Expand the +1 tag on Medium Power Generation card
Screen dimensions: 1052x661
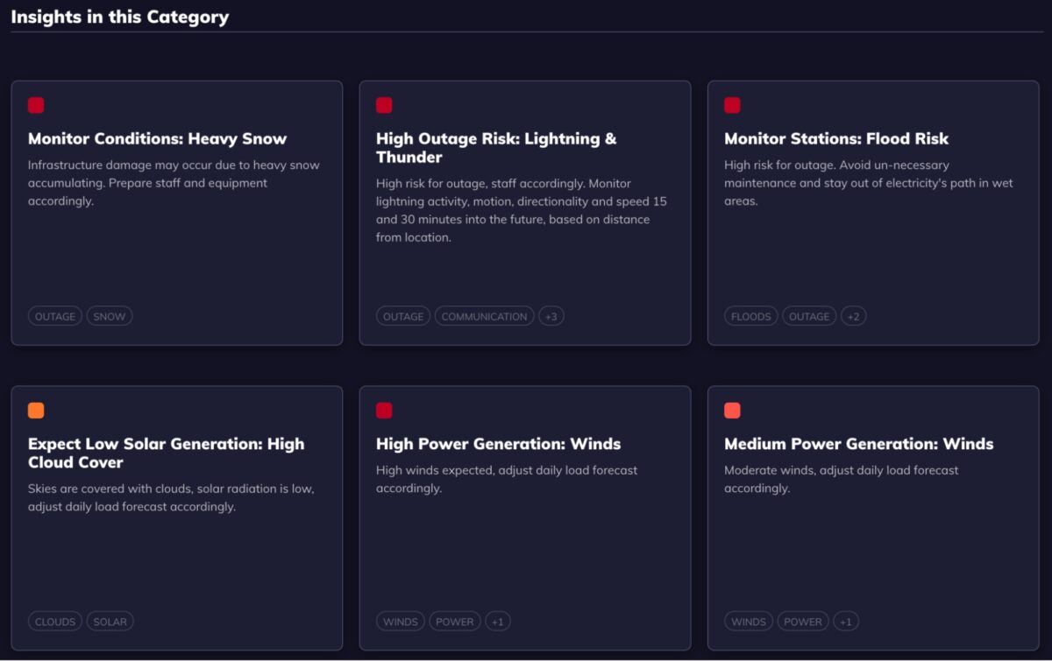coord(846,621)
